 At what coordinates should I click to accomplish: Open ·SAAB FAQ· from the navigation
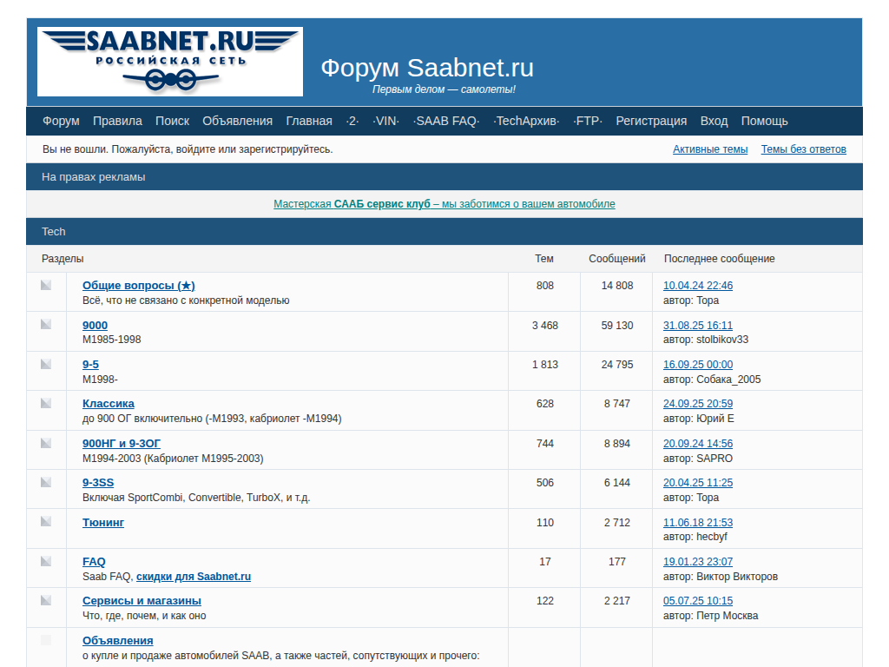pyautogui.click(x=446, y=121)
